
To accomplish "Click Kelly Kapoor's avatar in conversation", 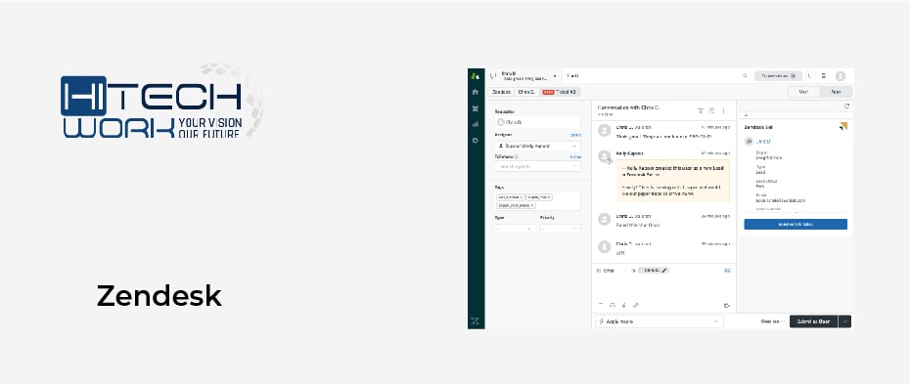I will coord(605,156).
